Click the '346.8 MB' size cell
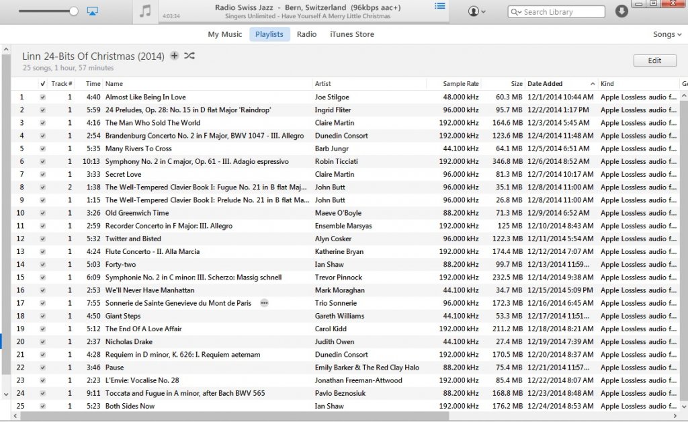 [x=507, y=161]
